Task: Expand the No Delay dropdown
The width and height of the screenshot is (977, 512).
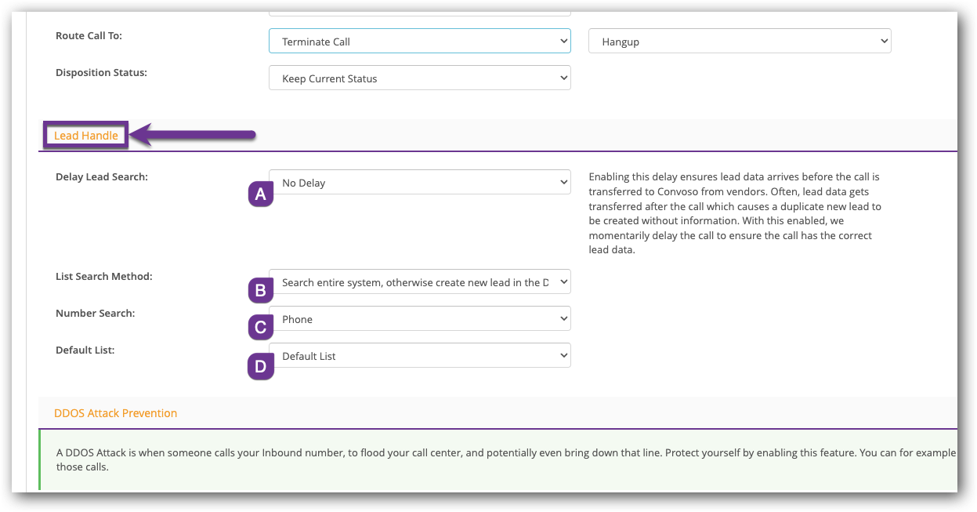Action: click(419, 183)
